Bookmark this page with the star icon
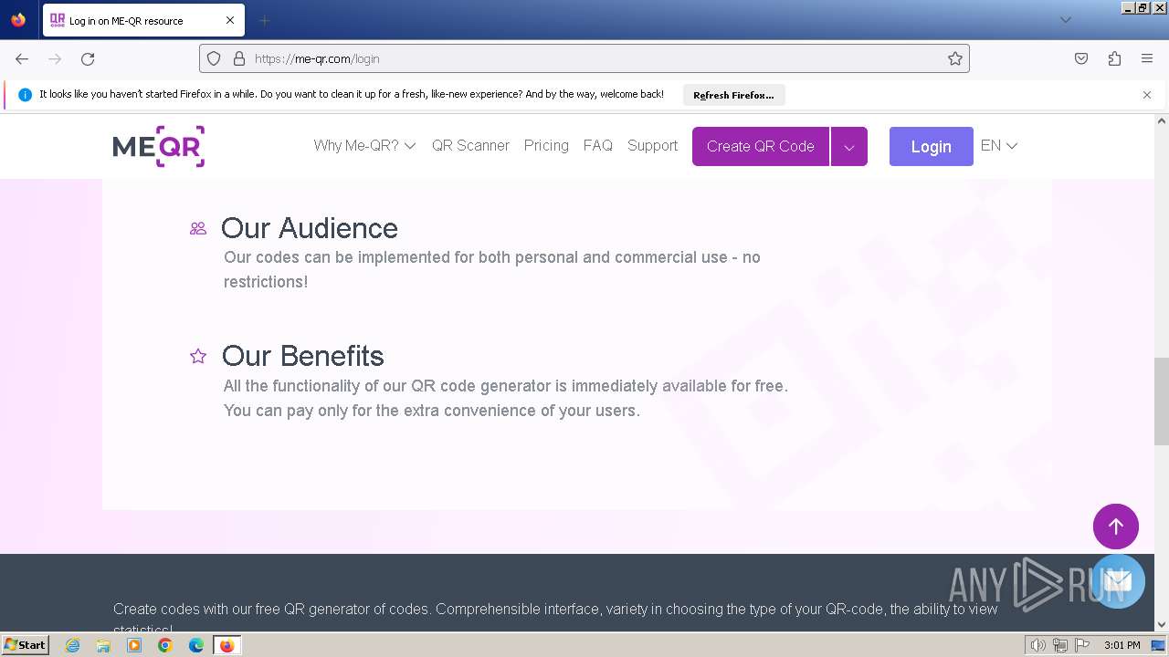 tap(955, 58)
